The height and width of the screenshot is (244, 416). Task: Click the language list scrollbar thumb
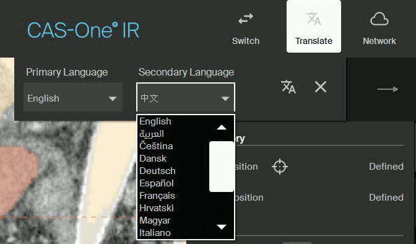pos(222,167)
